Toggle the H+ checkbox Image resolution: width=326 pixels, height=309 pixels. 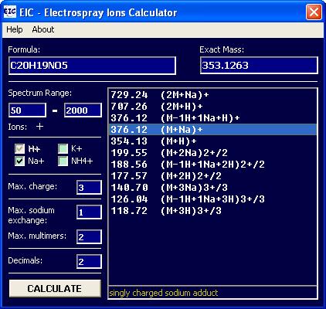tap(19, 149)
